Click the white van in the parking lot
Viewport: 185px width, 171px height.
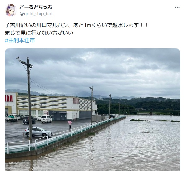coord(46,119)
